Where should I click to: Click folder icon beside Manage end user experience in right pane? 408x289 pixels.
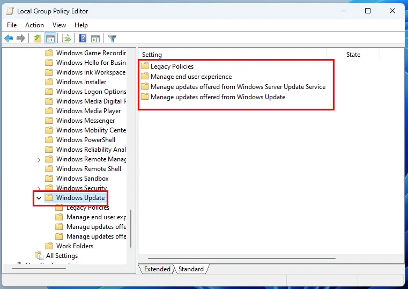[145, 76]
